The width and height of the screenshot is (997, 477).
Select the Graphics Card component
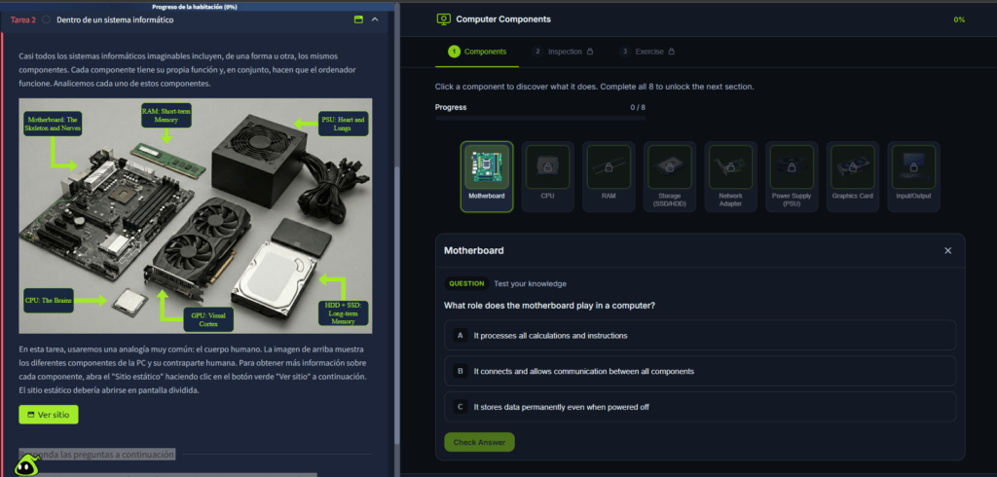point(852,175)
